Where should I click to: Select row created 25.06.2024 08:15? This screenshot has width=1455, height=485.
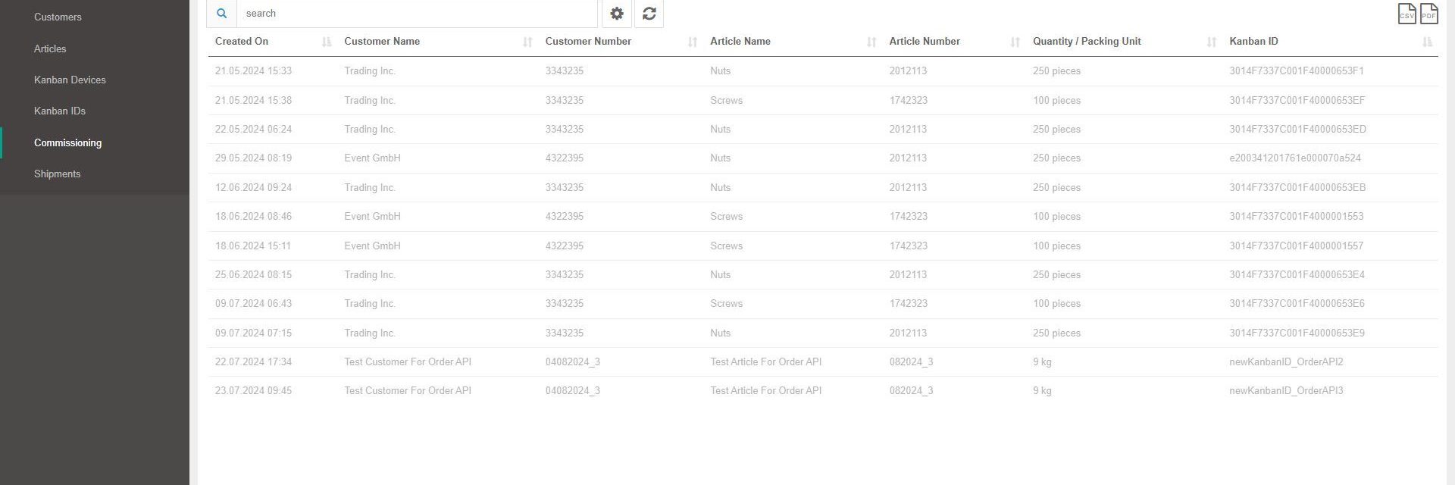pos(822,274)
